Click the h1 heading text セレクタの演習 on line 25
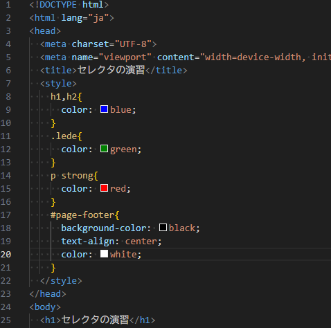Viewport: 331px width, 328px height. tap(95, 320)
